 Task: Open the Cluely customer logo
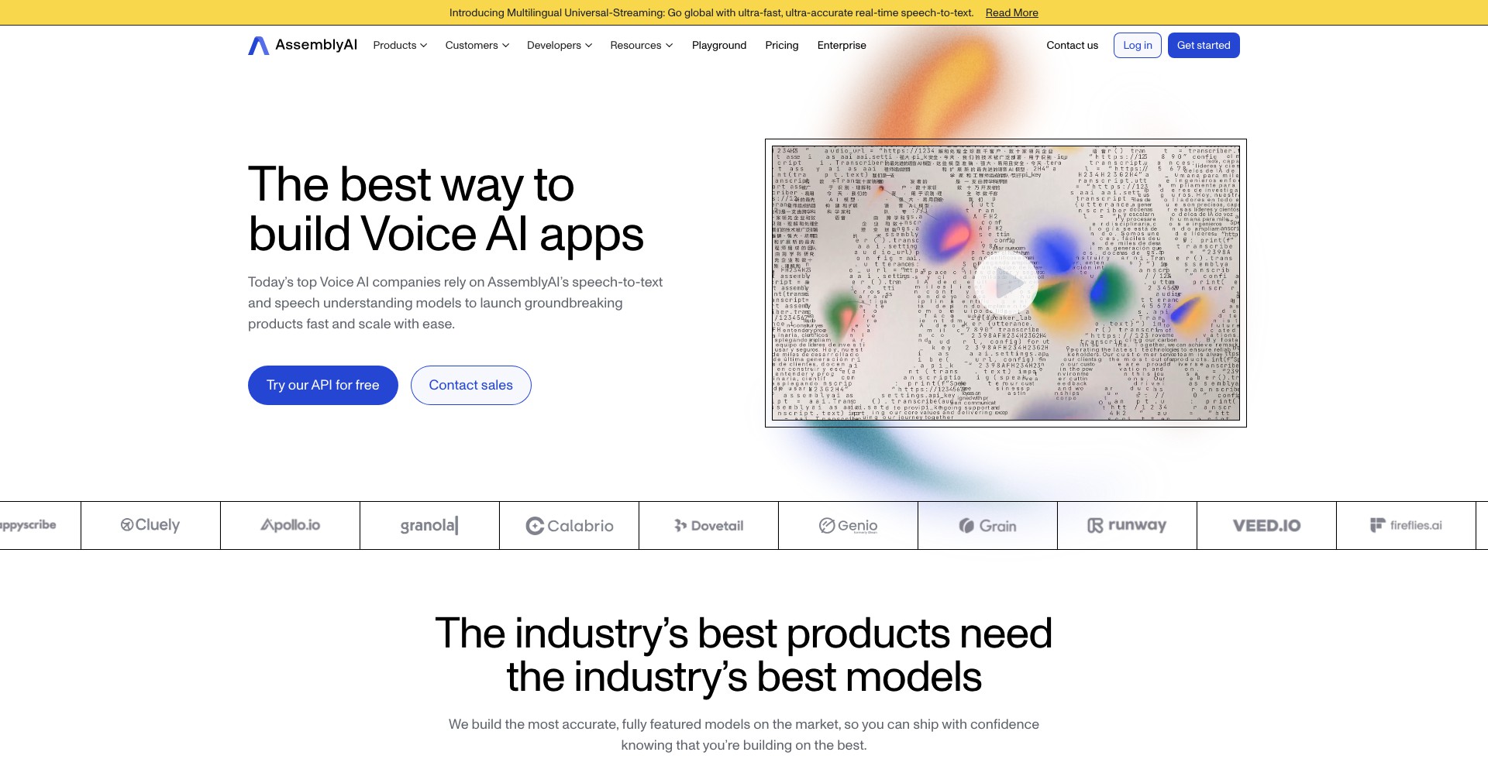[x=150, y=525]
